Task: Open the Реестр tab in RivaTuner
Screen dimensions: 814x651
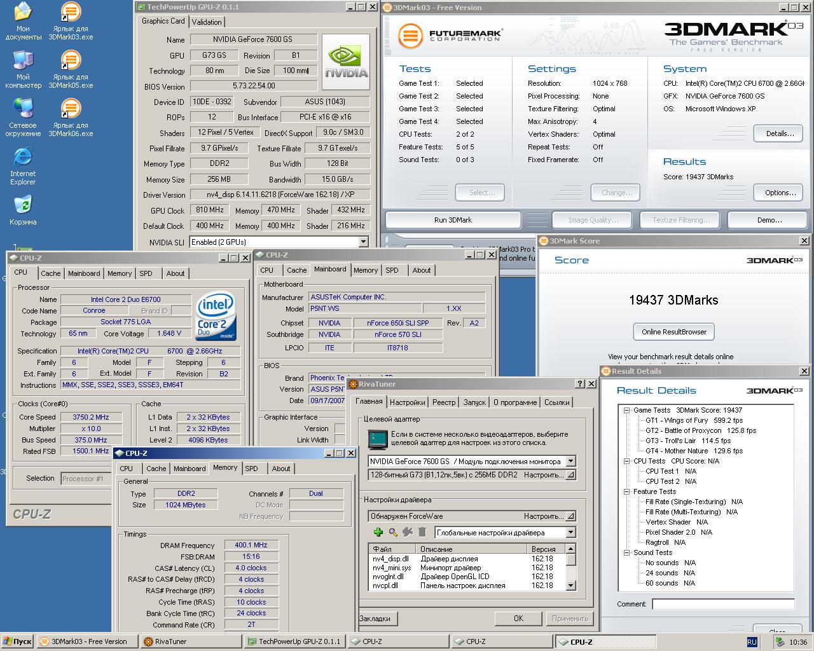Action: pyautogui.click(x=444, y=402)
